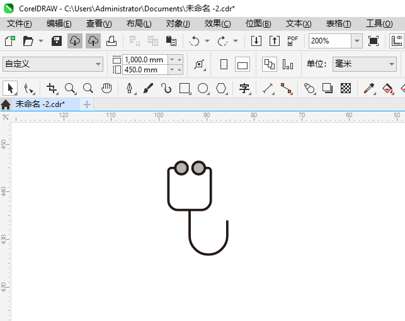Increase page height with up stepper
The image size is (405, 321).
click(x=180, y=70)
